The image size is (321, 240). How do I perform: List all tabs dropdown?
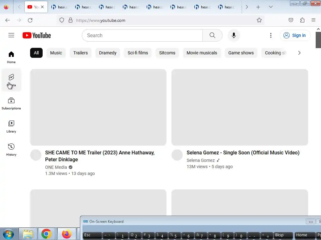coord(271,7)
